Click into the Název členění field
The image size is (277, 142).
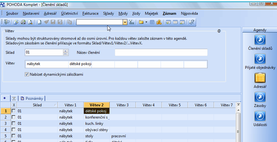coord(161,53)
